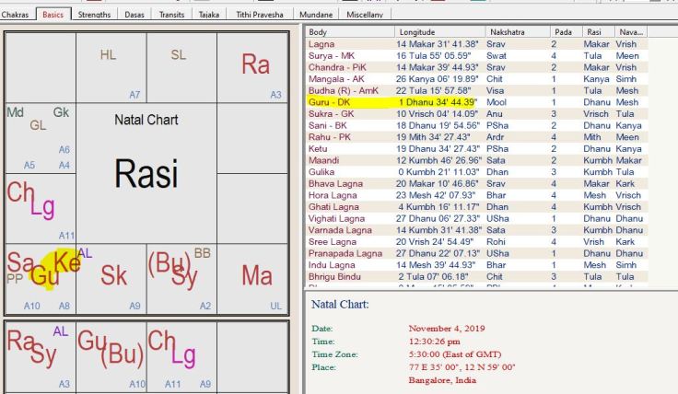678x394 pixels.
Task: Select the Varnada Lagna row
Action: [477, 230]
